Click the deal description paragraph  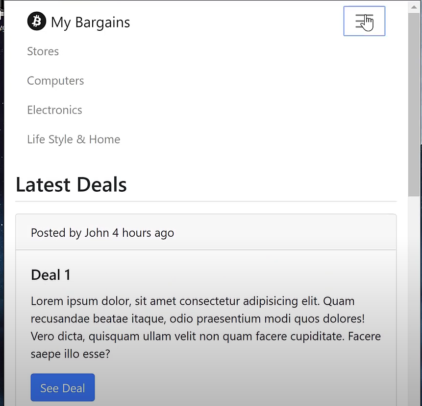click(206, 327)
